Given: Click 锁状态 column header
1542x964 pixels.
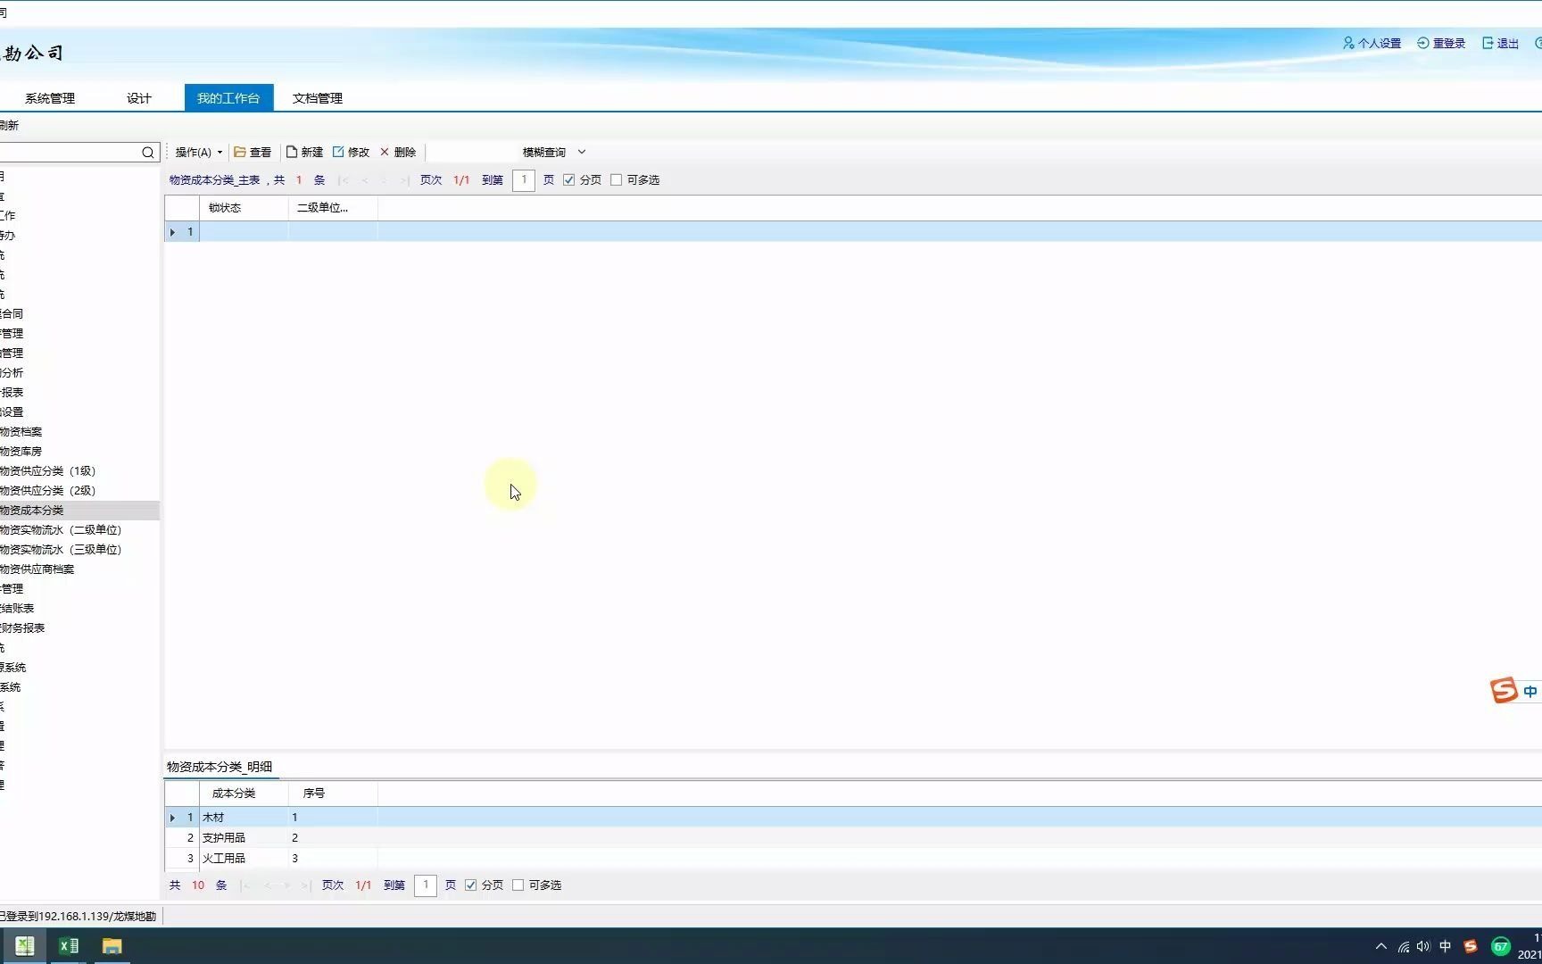Looking at the screenshot, I should (244, 208).
